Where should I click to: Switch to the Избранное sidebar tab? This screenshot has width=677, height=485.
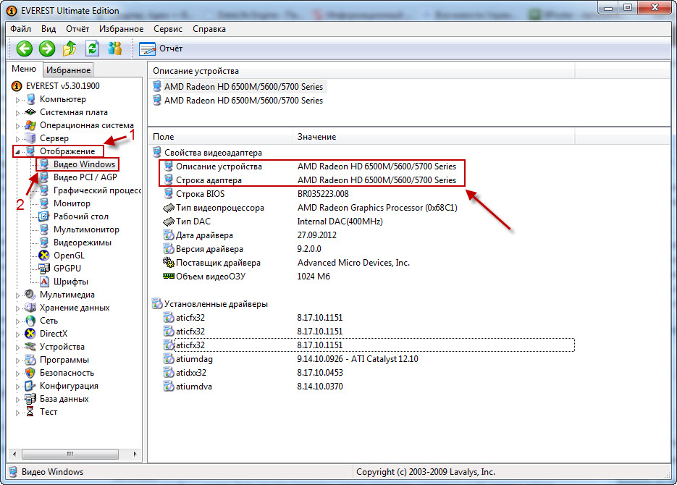[68, 70]
